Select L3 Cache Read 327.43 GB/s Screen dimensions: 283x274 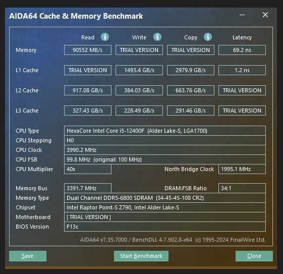[x=88, y=111]
